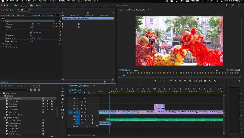The height and width of the screenshot is (138, 244).
Task: Open the Window menu in menu bar
Action: pyautogui.click(x=88, y=1)
